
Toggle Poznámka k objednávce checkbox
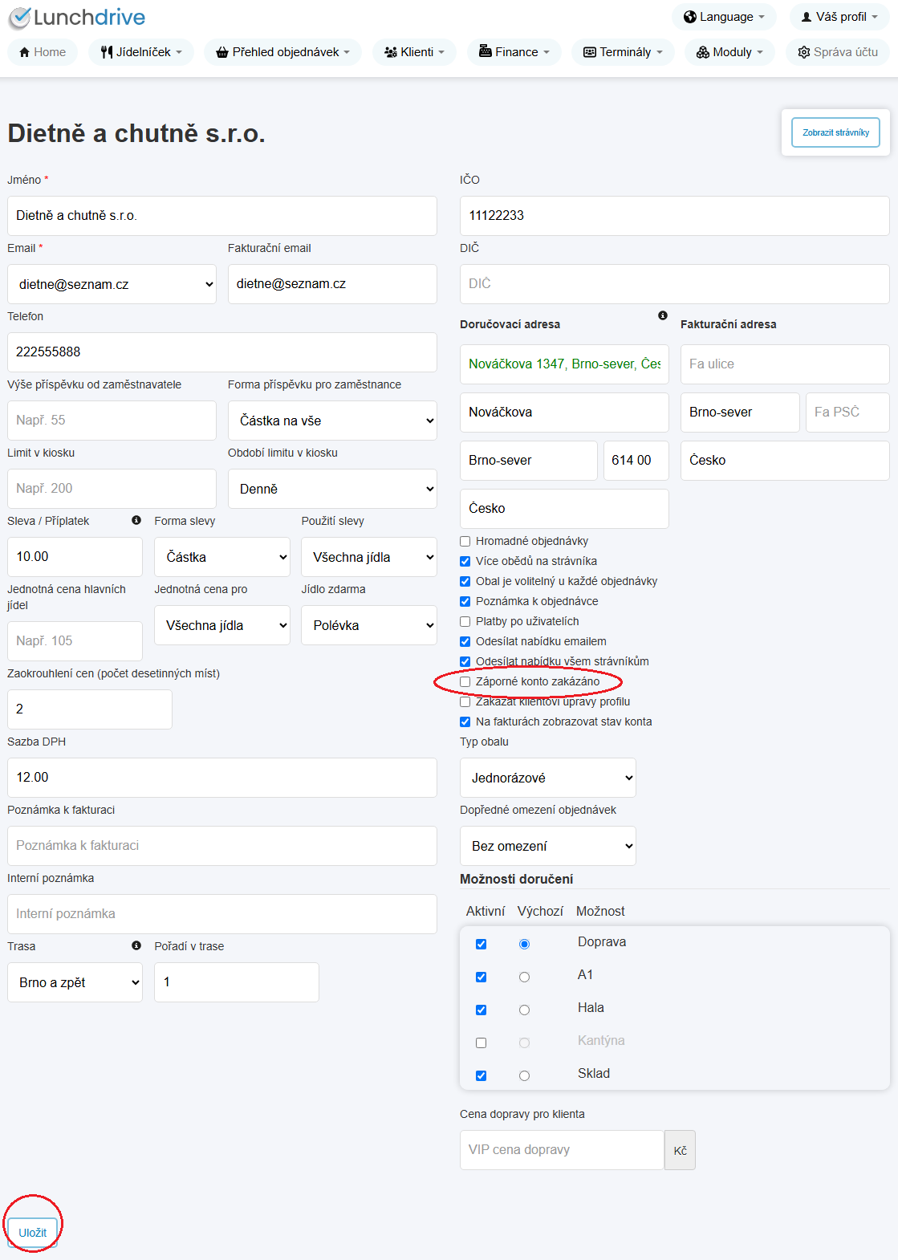tap(465, 601)
